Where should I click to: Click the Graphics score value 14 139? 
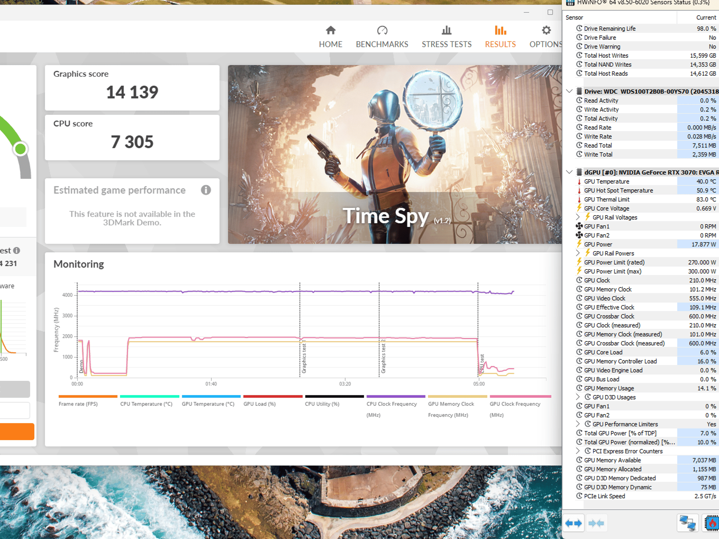132,92
